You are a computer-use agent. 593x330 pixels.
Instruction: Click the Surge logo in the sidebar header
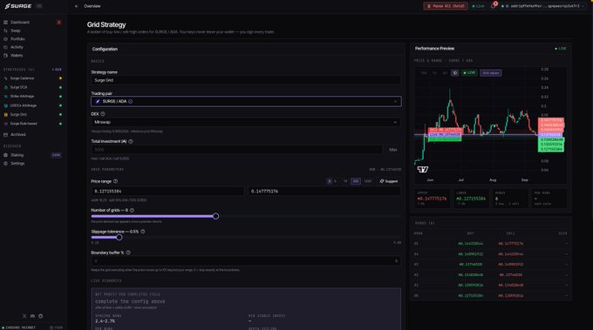[x=18, y=6]
